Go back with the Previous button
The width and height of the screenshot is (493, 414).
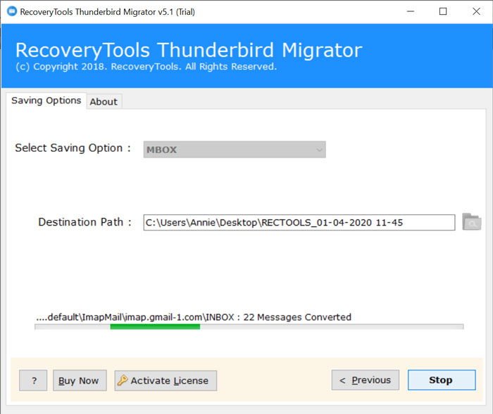[x=366, y=380]
